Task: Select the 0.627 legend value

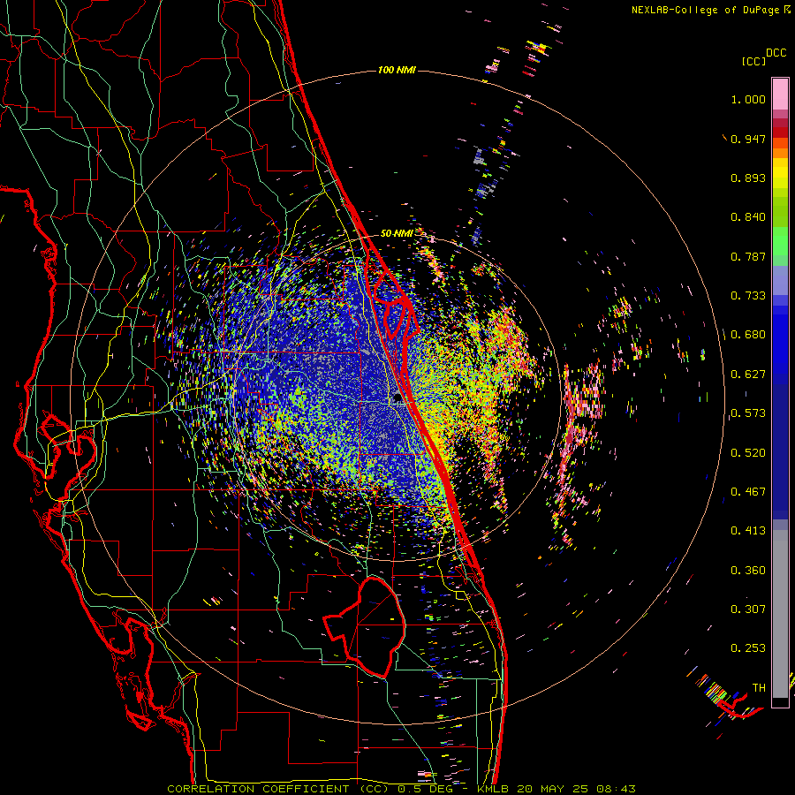Action: coord(748,375)
